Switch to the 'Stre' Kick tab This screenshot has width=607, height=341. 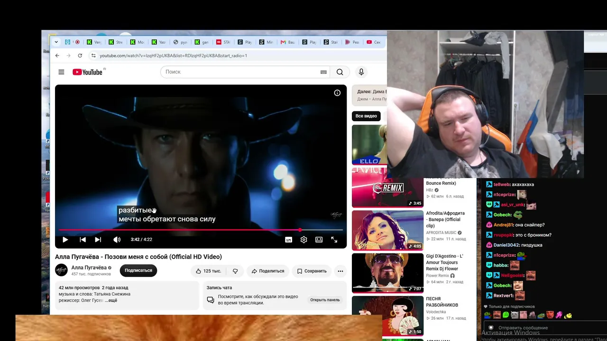tap(116, 42)
